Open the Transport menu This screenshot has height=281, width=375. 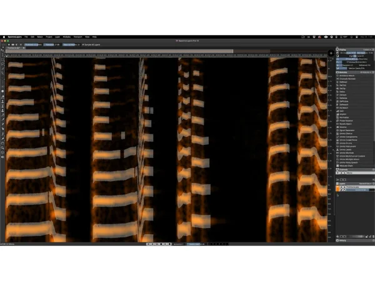point(78,37)
